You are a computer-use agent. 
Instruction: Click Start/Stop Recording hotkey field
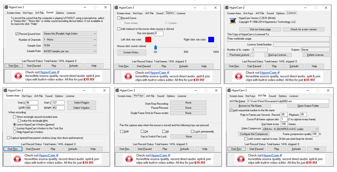188,103
